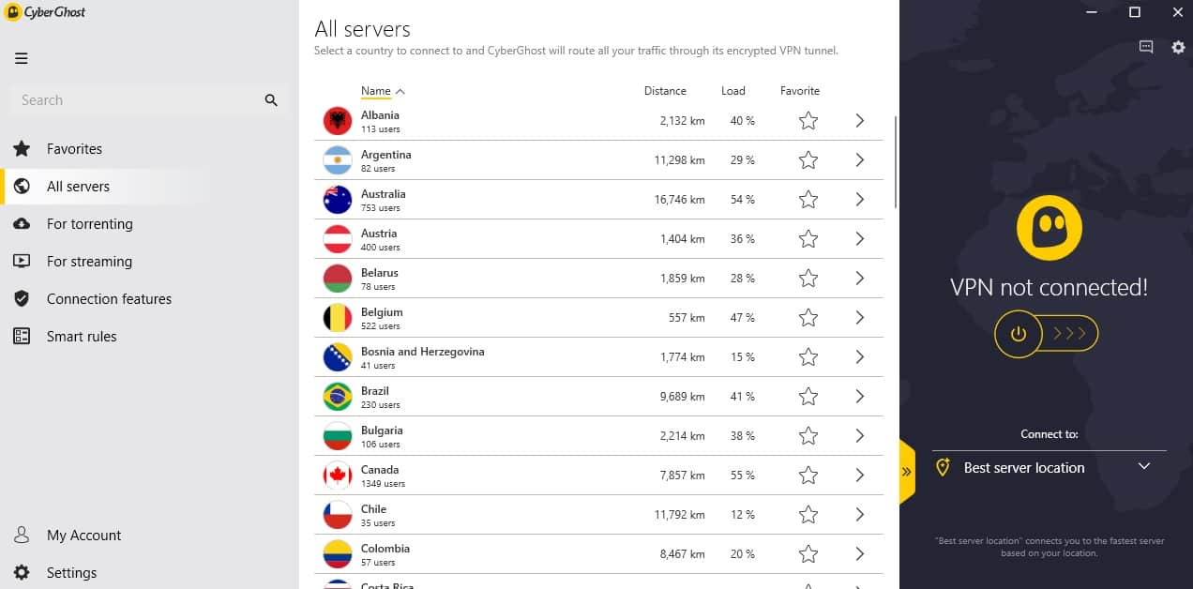Open the feedback chat icon
Screen dimensions: 1193x589
tap(1146, 47)
